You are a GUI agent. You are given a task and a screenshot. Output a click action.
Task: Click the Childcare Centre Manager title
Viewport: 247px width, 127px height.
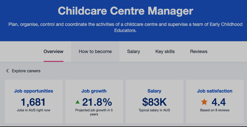pos(125,11)
